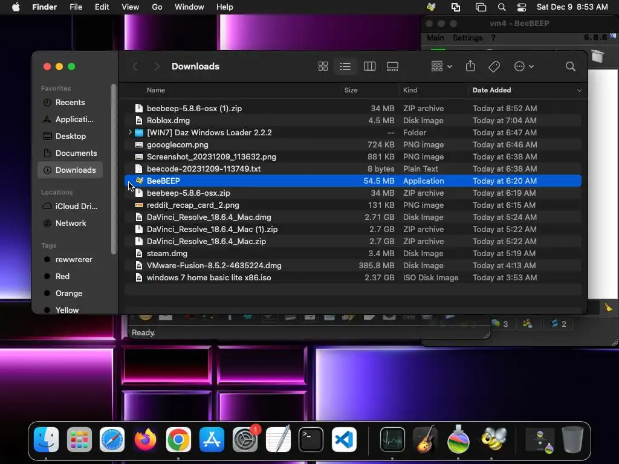Click the BeeBEEP bee icon in menu bar

point(431,7)
